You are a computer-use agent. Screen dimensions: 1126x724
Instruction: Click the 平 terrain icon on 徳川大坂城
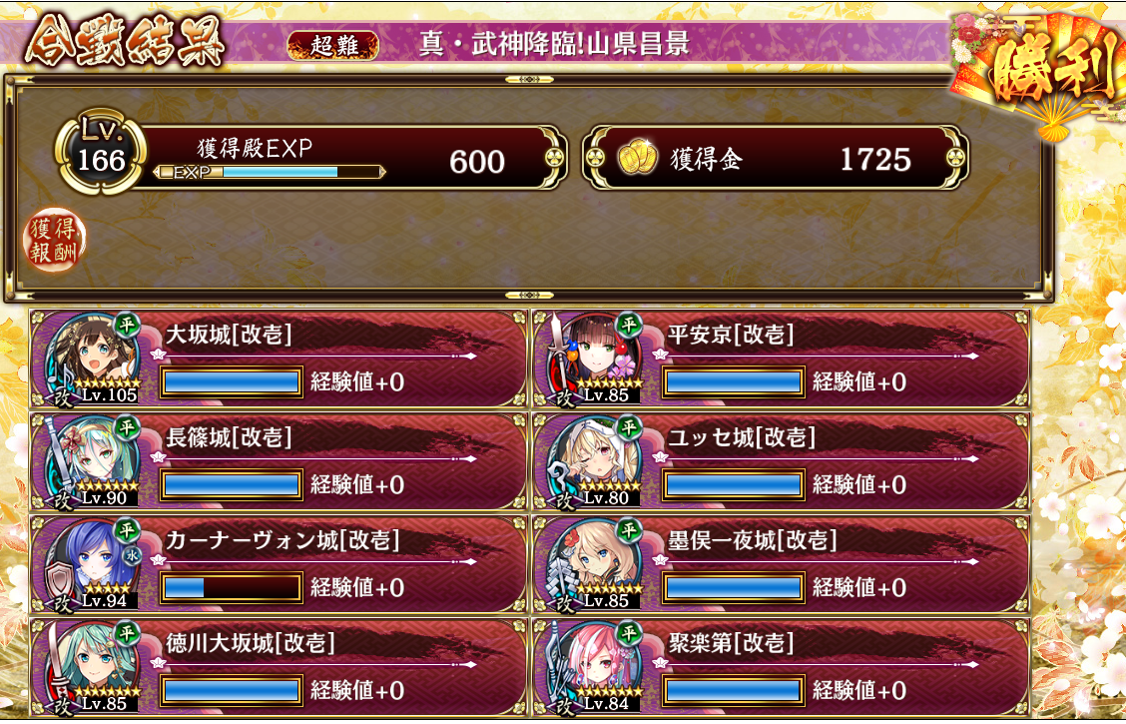pyautogui.click(x=127, y=633)
